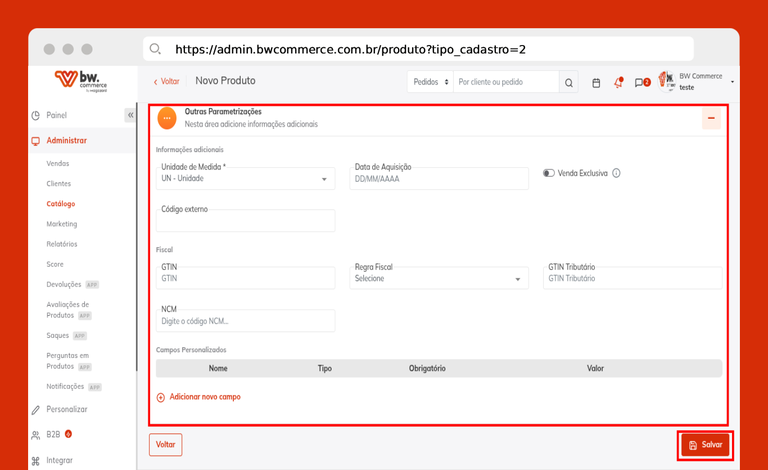Open the Painel menu item

(56, 115)
